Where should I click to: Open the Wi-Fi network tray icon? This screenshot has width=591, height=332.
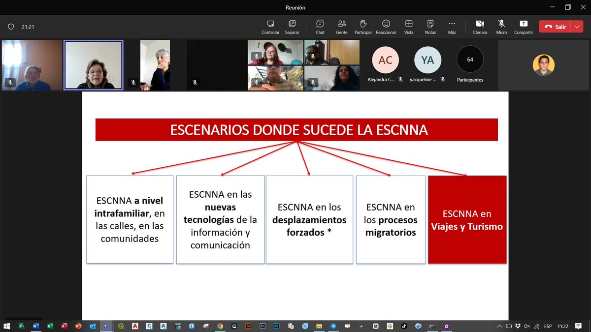[537, 326]
